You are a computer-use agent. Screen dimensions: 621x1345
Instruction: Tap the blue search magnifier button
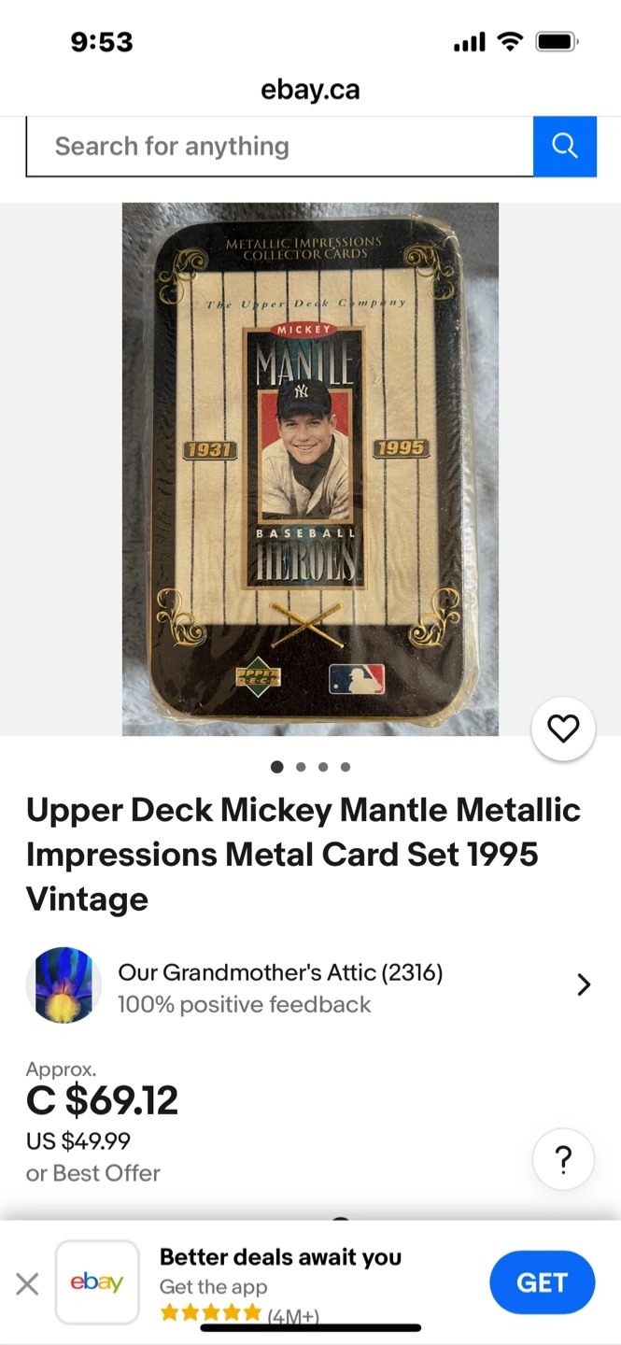(x=564, y=146)
